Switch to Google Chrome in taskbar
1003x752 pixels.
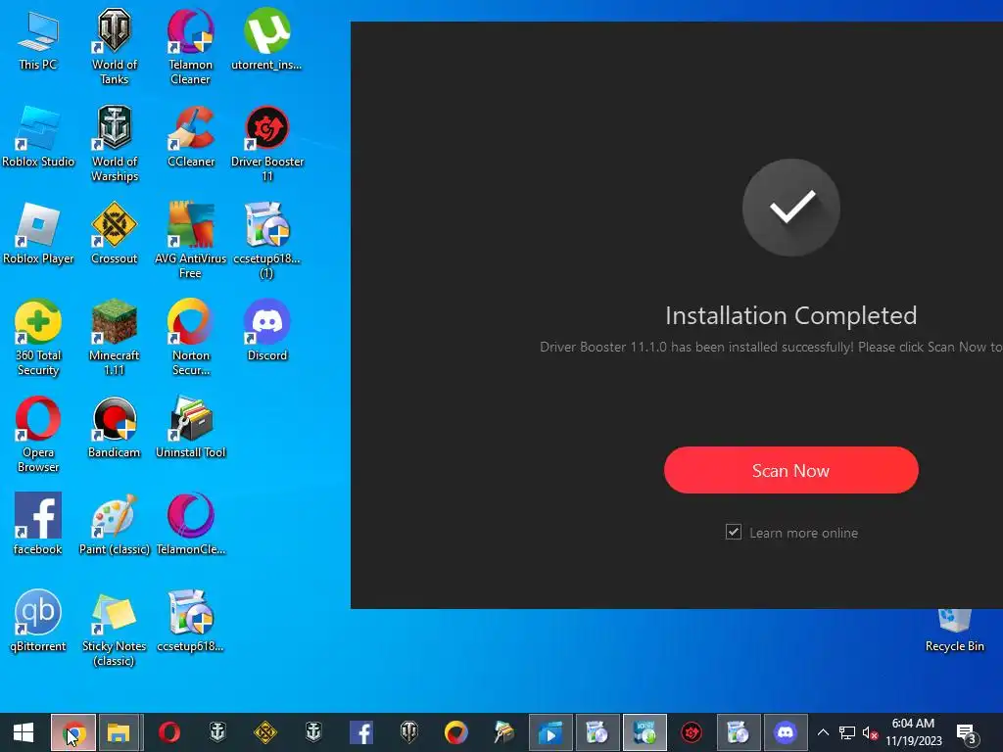point(73,732)
